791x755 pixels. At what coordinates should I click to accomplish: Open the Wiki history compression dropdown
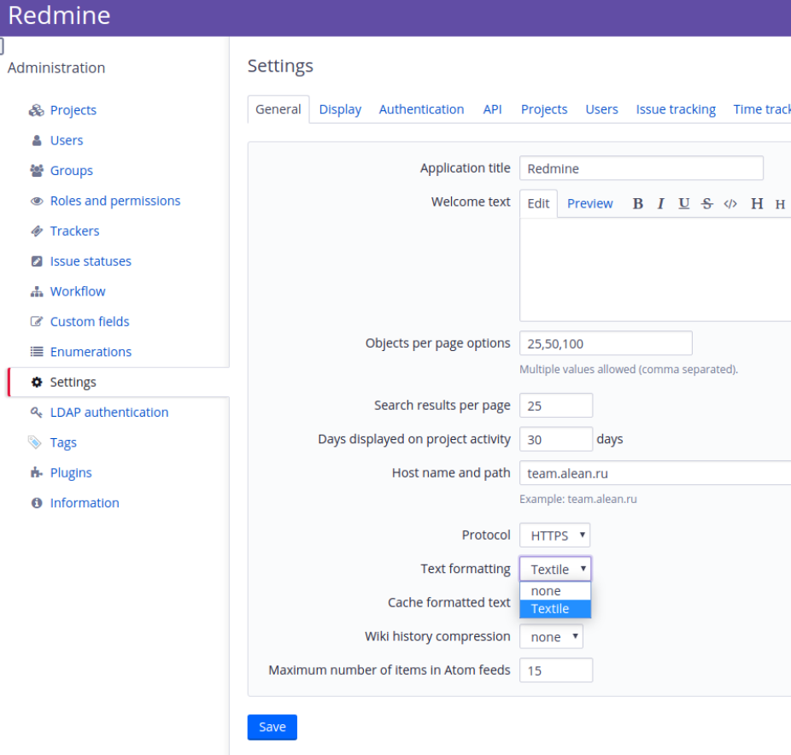[551, 636]
